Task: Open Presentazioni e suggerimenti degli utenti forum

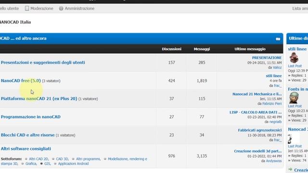Action: pos(43,62)
